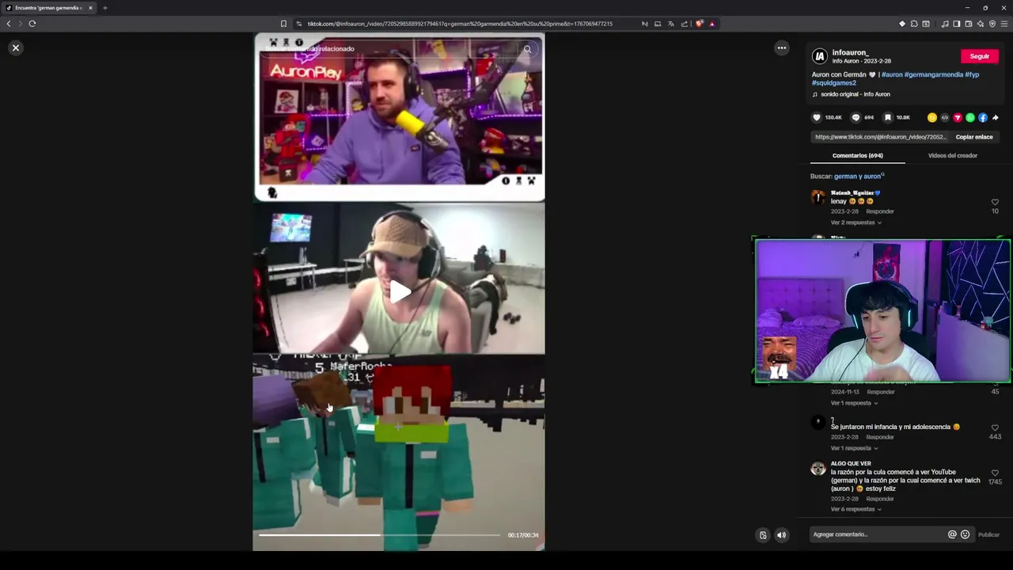Bookmark this page in address bar
Viewport: 1013px width, 570px height.
[283, 24]
